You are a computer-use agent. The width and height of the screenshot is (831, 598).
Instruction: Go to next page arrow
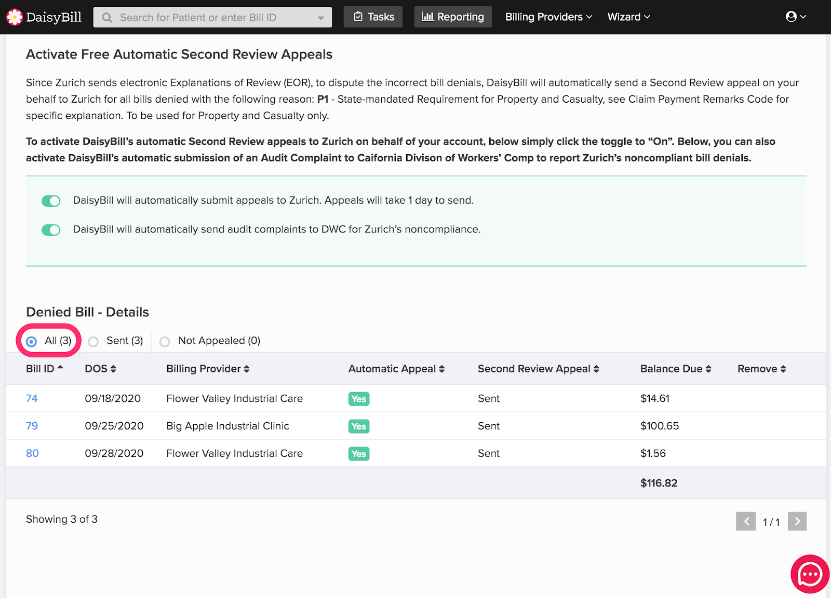coord(797,521)
